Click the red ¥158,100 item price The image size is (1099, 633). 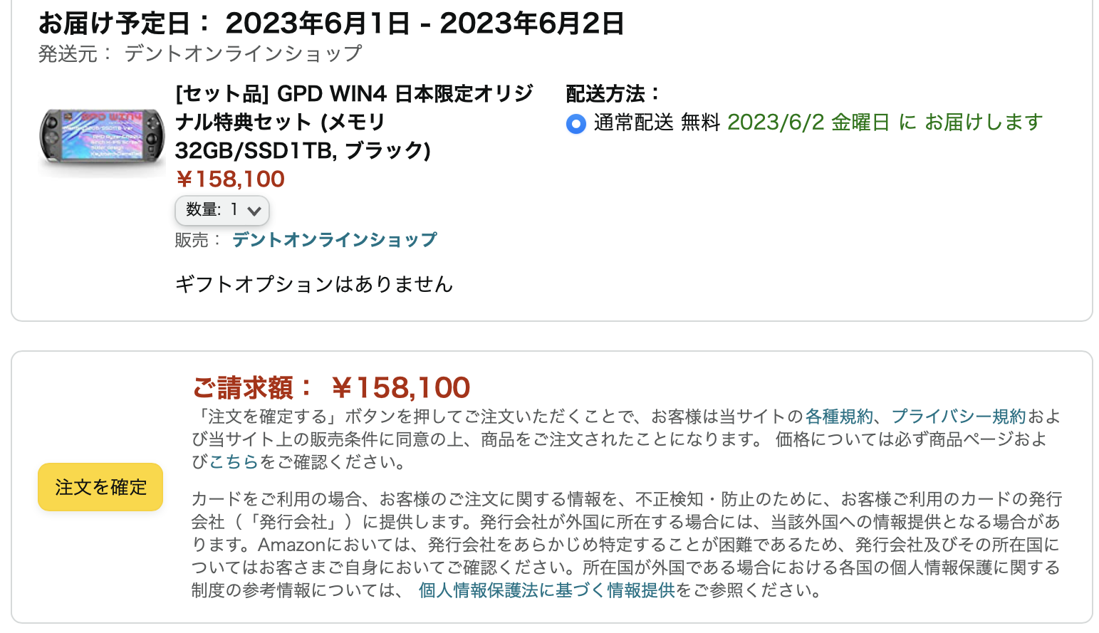click(229, 179)
